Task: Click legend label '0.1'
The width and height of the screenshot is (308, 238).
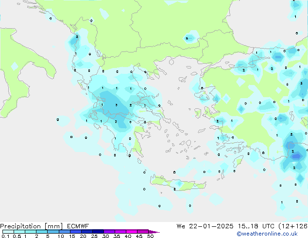Action: [x=5, y=236]
